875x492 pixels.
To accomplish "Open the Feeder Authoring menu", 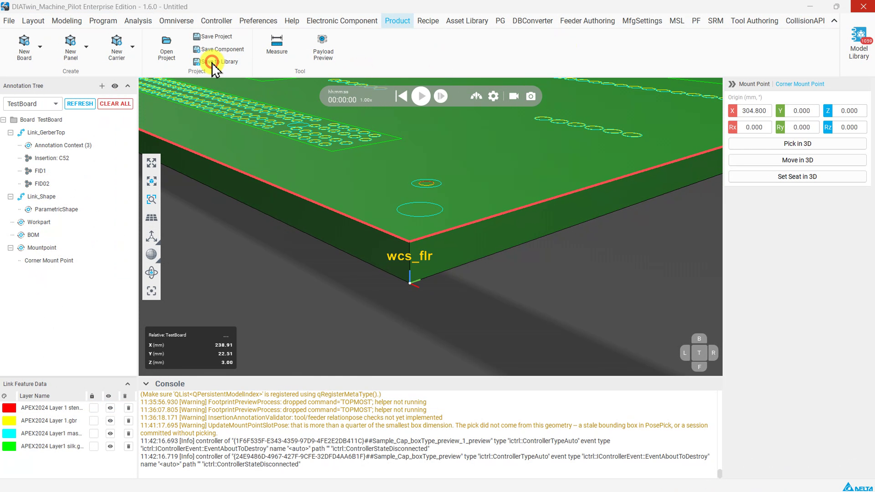I will click(x=587, y=20).
